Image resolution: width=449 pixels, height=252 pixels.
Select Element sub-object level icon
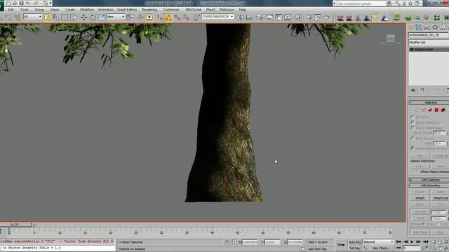pos(443,110)
